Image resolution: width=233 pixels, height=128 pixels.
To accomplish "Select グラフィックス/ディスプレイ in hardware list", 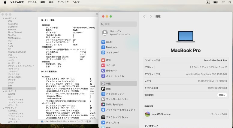I will (21, 66).
